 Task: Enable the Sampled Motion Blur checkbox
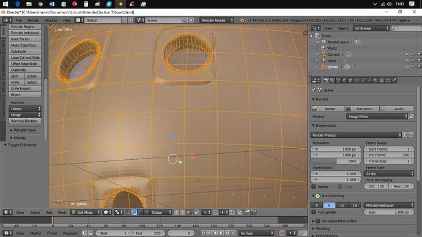[318, 221]
